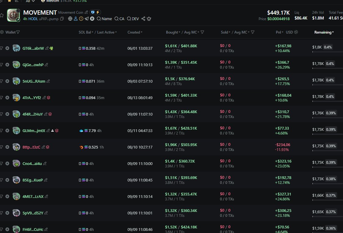Open the All dropdown at the top
Image resolution: width=343 pixels, height=233 pixels.
(x=30, y=1)
